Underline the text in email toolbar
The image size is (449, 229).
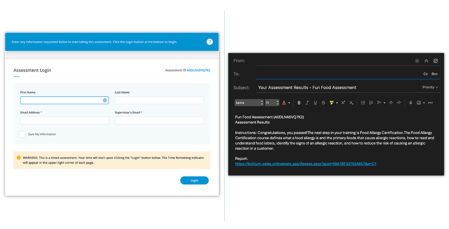click(315, 103)
